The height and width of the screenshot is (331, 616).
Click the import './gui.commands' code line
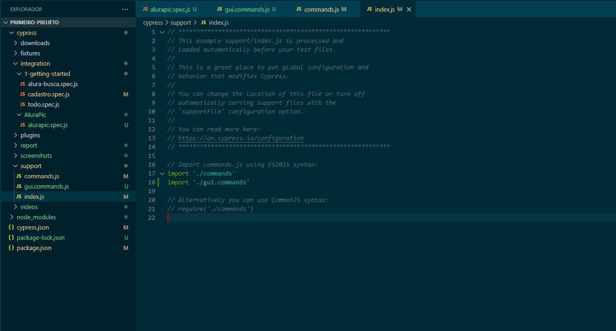(208, 182)
